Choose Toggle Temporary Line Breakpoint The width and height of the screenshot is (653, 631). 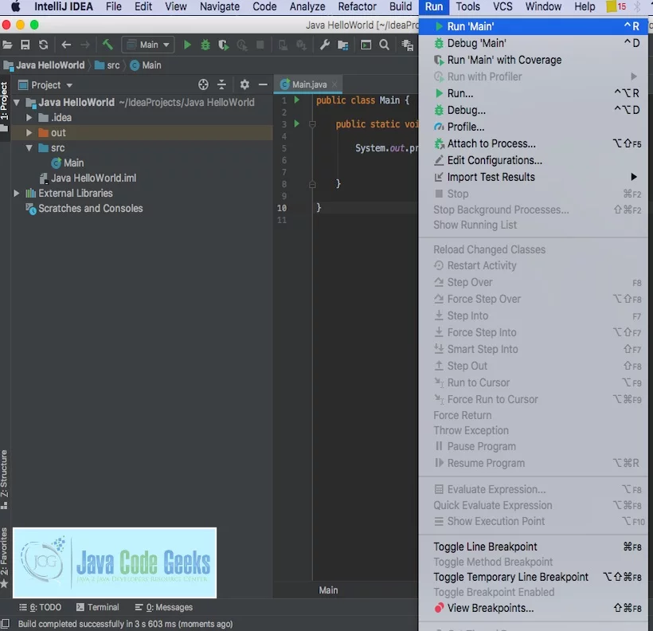click(533, 577)
